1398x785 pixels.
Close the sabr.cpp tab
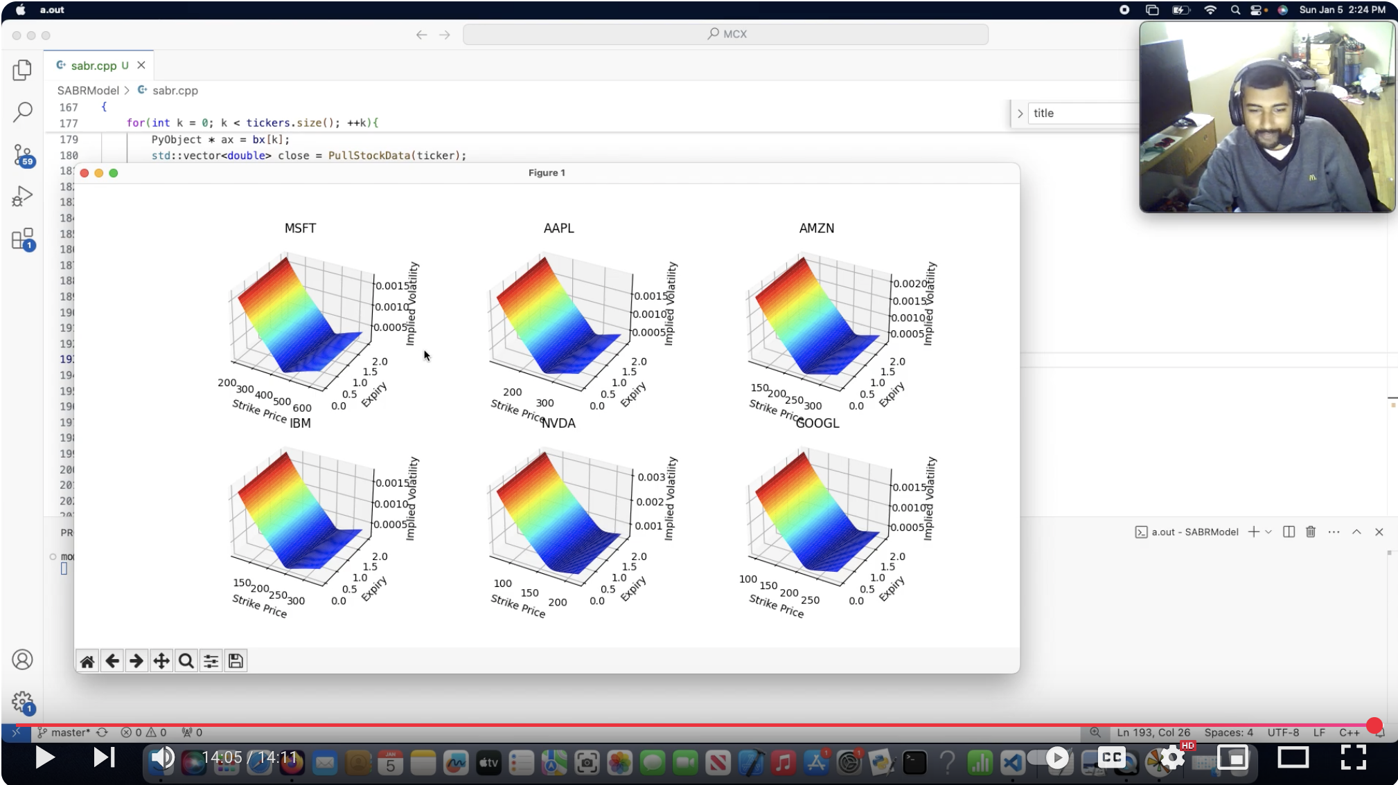pyautogui.click(x=141, y=65)
